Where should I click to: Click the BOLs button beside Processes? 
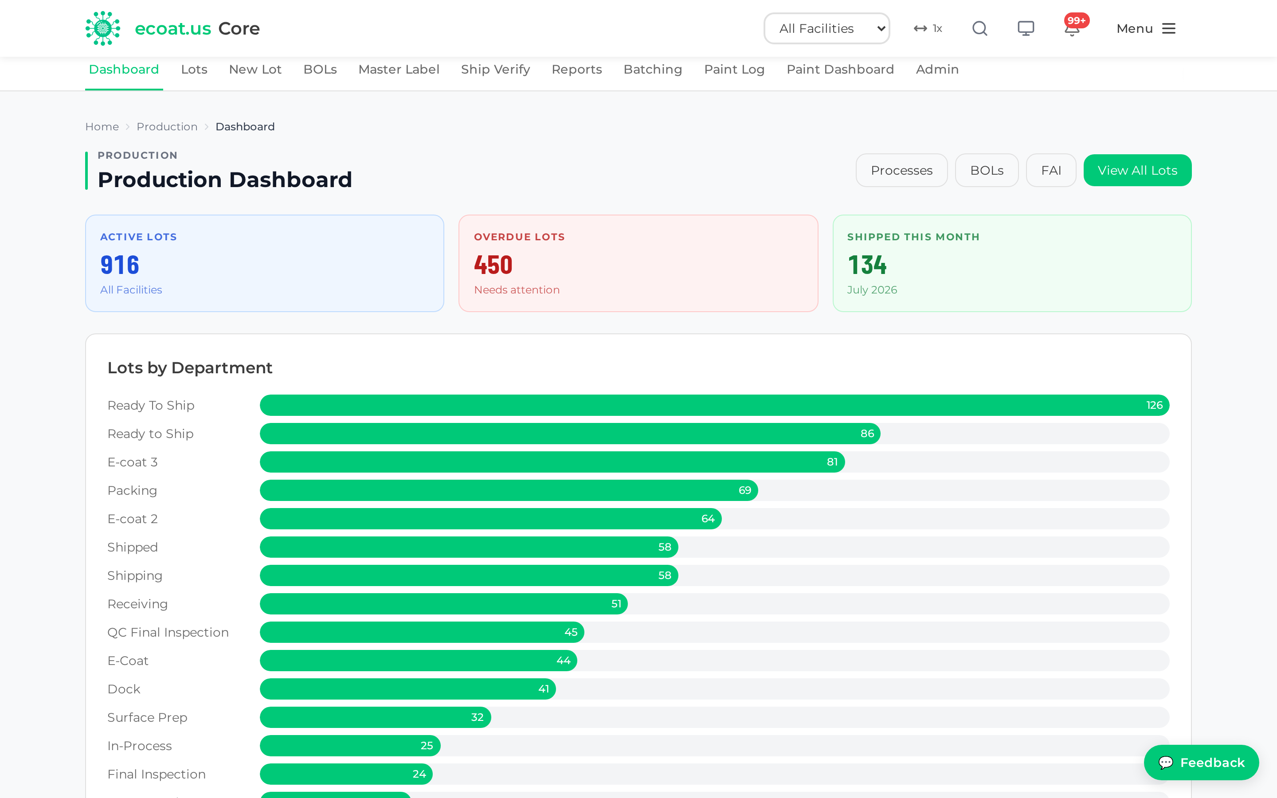tap(987, 171)
